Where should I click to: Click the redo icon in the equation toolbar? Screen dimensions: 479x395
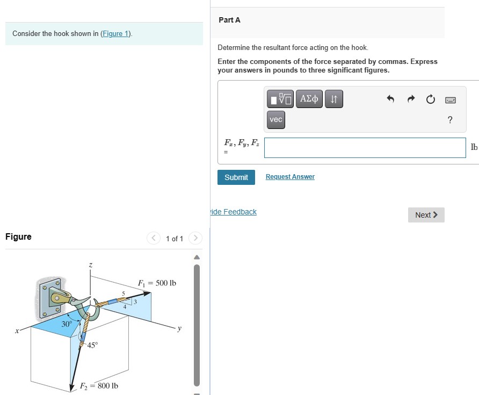410,99
